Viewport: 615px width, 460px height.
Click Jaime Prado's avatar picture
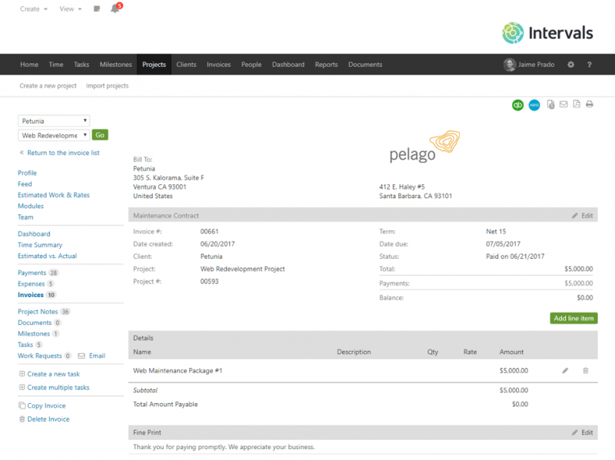point(510,65)
